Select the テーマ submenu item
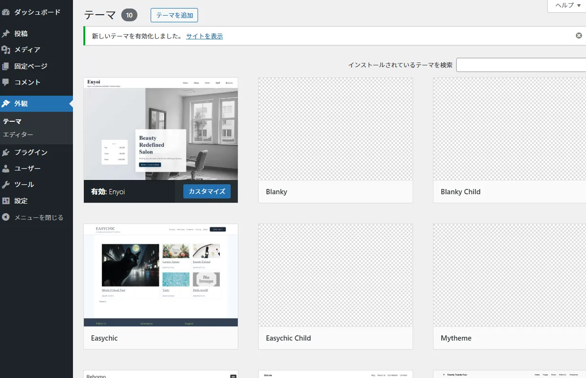The image size is (586, 378). (12, 121)
